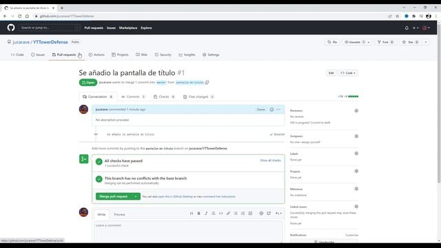
Task: Click the Unwatch button
Action: 353,42
